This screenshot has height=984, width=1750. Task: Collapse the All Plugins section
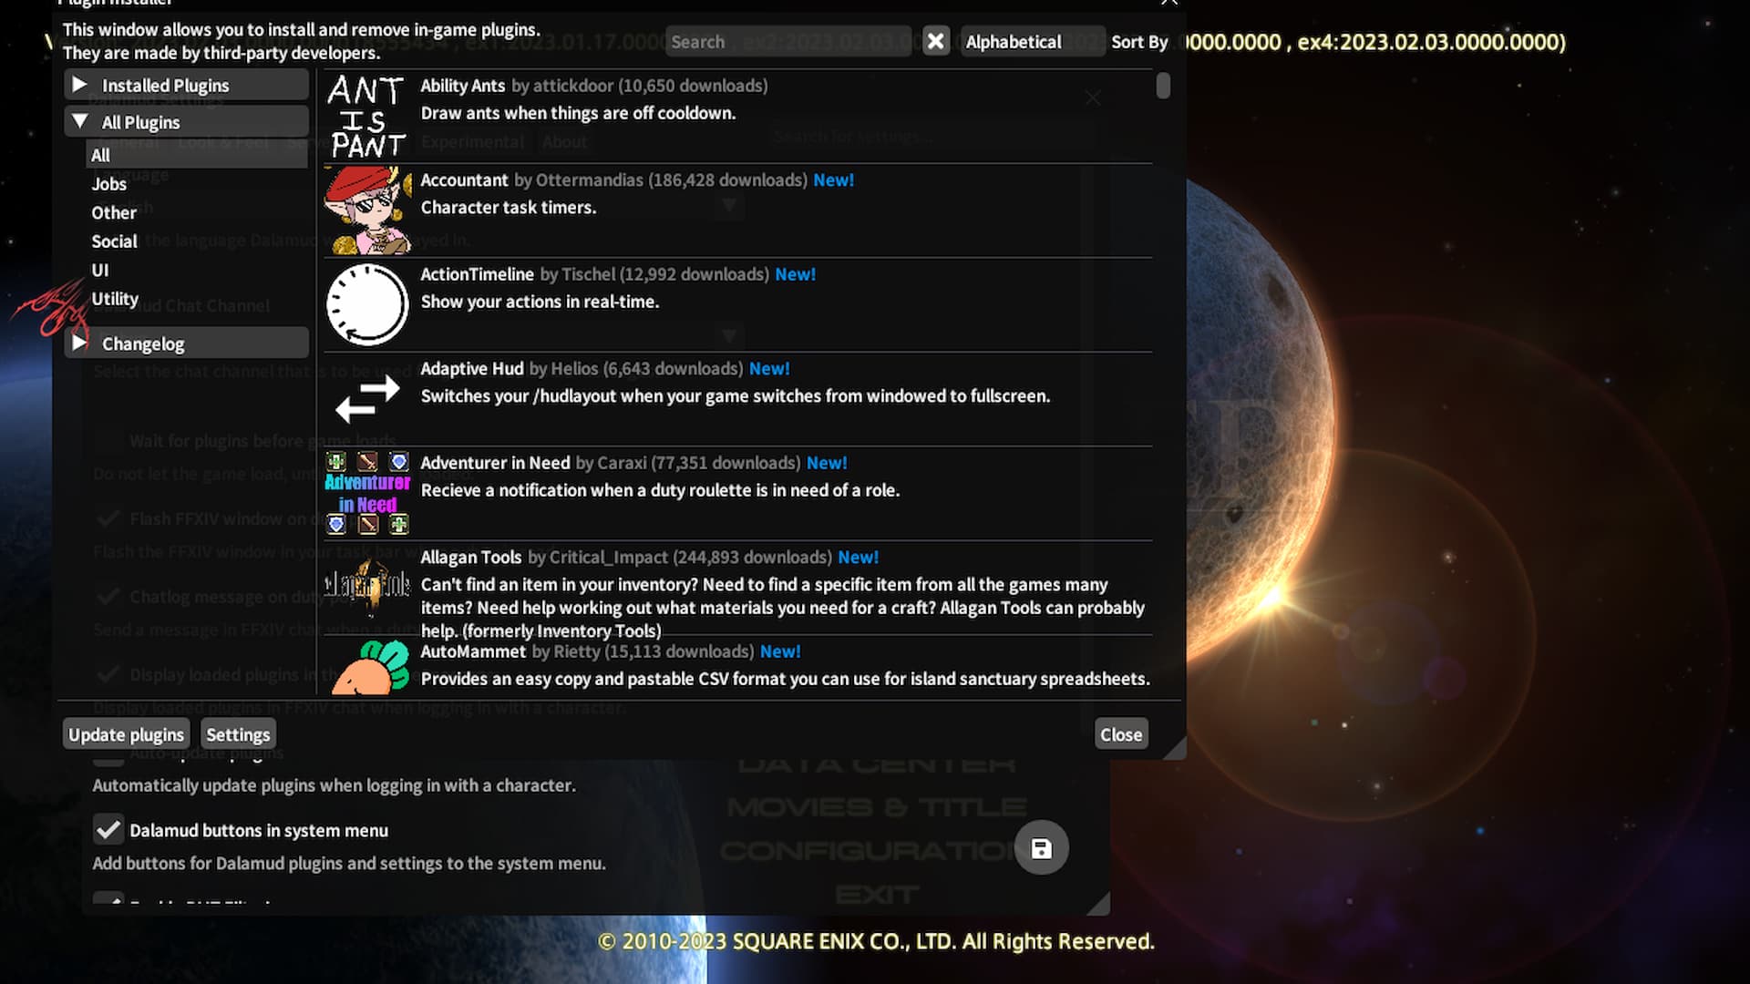click(187, 122)
